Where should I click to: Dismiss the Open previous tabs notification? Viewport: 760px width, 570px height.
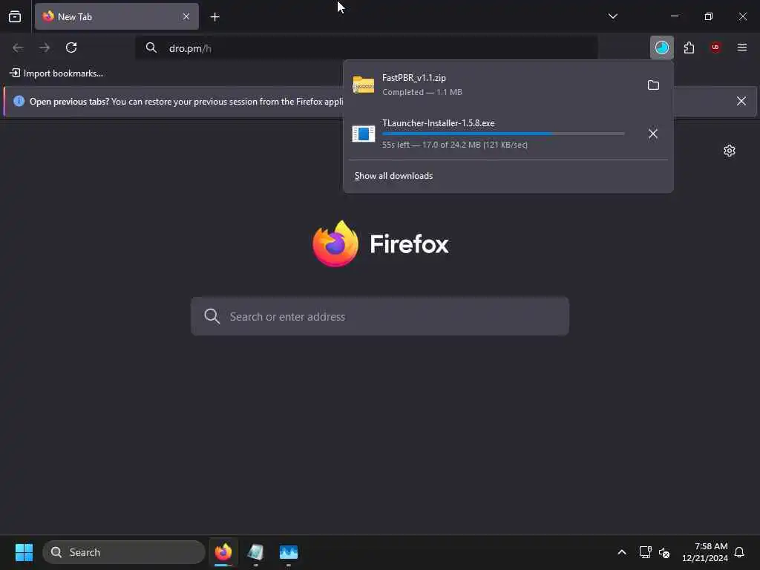point(741,101)
